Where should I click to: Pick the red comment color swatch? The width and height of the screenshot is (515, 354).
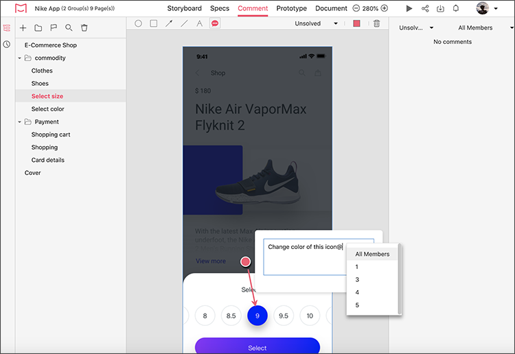coord(356,23)
